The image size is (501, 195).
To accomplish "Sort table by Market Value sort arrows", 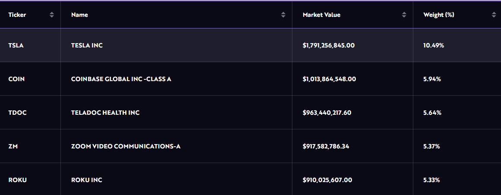I will click(x=404, y=15).
